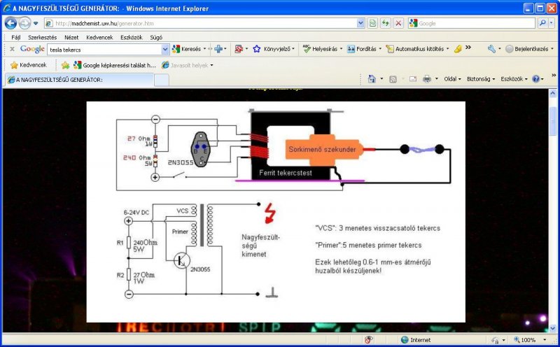The image size is (560, 347).
Task: Click the Helyesírás spellcheck button
Action: click(322, 49)
